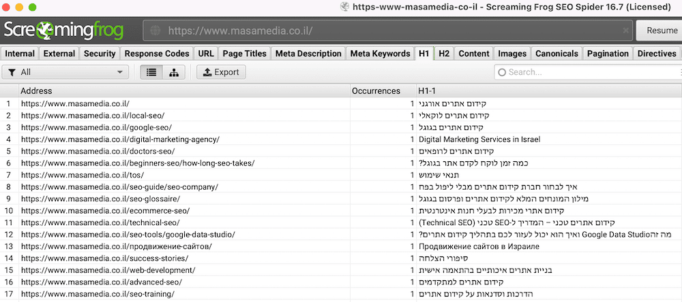
Task: Open the Page Titles tab
Action: pyautogui.click(x=244, y=53)
